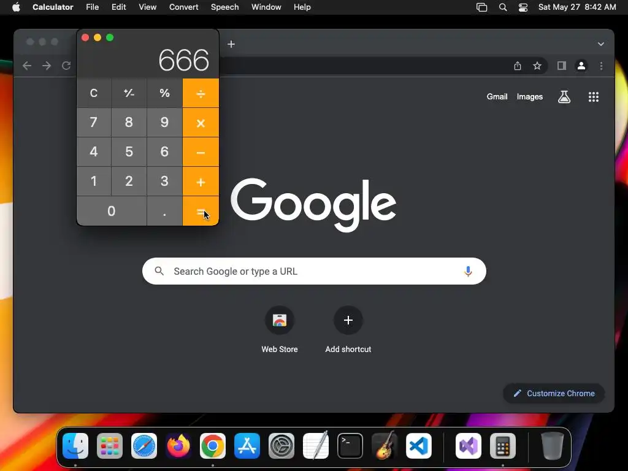Share this page from Chrome address bar
Viewport: 628px width, 471px height.
[518, 66]
